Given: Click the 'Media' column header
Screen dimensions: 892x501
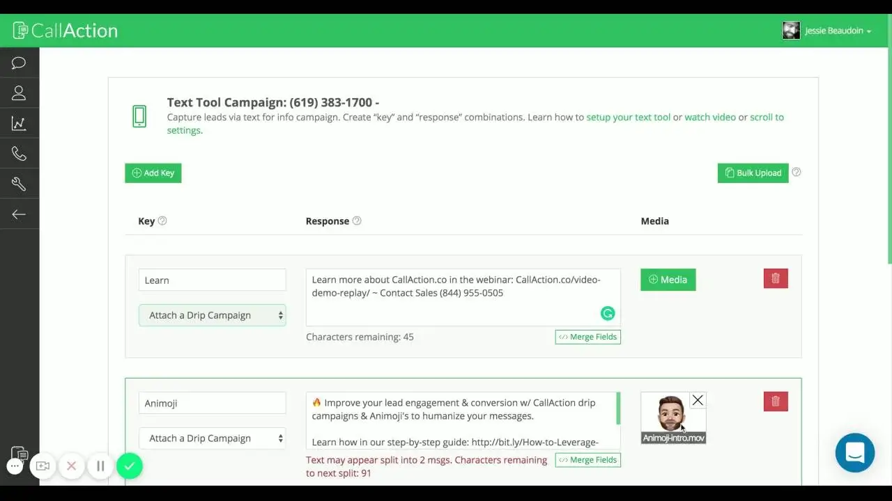Looking at the screenshot, I should (x=655, y=221).
